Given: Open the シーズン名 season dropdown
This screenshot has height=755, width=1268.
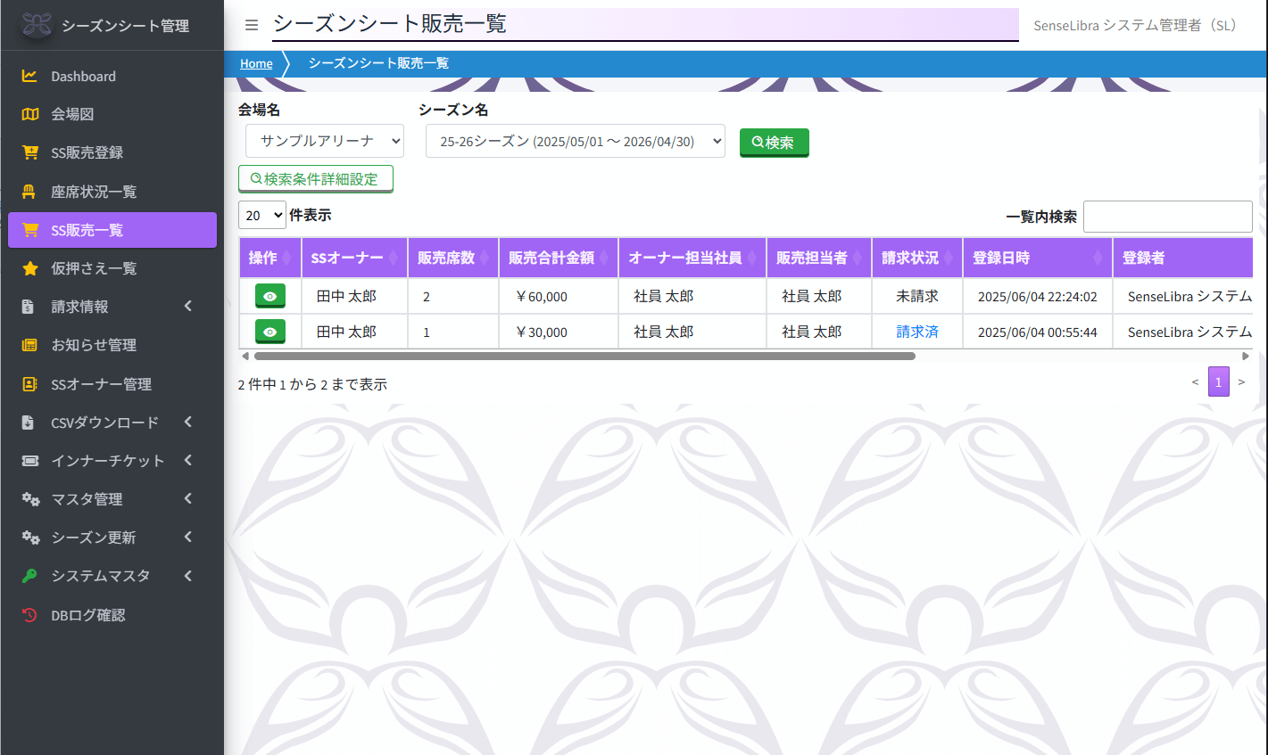Looking at the screenshot, I should tap(575, 141).
